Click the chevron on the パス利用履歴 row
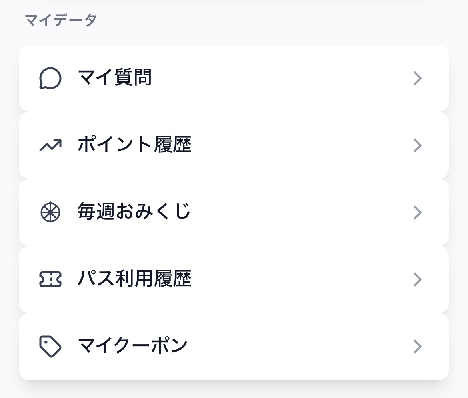Viewport: 468px width, 398px height. point(417,279)
